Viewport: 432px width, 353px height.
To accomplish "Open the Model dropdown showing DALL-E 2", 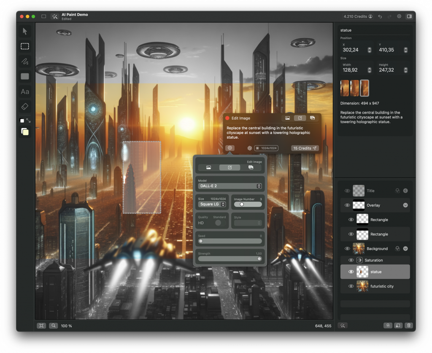I will coord(230,186).
